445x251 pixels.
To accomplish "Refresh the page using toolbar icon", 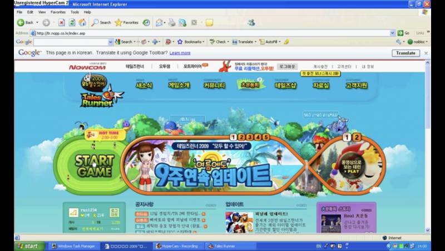I will point(72,22).
